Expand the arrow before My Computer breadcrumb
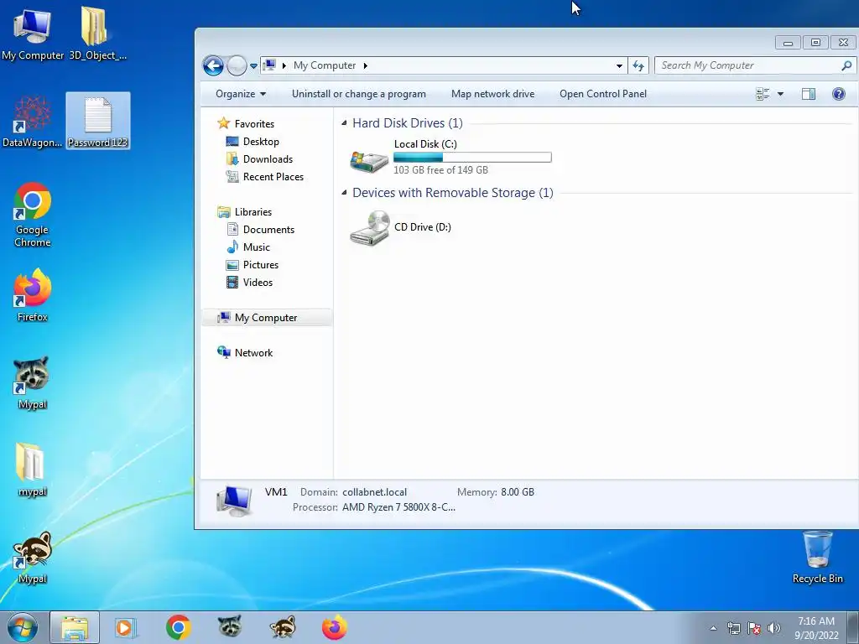The image size is (859, 644). tap(284, 65)
